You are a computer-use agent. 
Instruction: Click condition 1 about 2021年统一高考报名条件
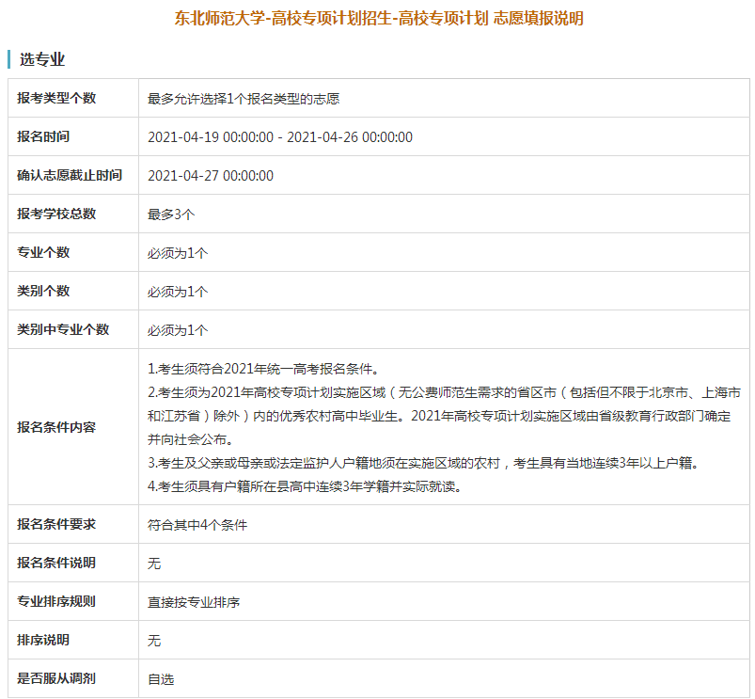click(x=263, y=369)
